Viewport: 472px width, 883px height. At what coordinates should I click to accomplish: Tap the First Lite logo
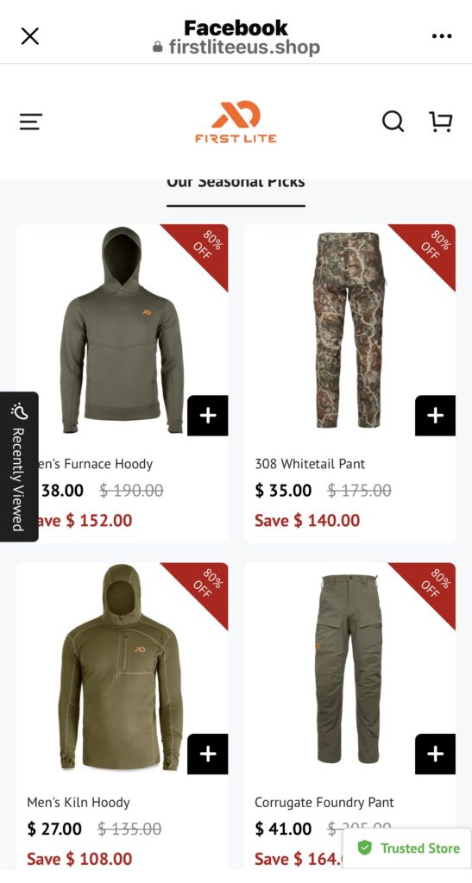(236, 122)
